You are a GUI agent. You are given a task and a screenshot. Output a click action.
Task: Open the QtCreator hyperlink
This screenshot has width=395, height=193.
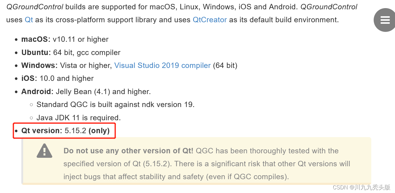(210, 20)
